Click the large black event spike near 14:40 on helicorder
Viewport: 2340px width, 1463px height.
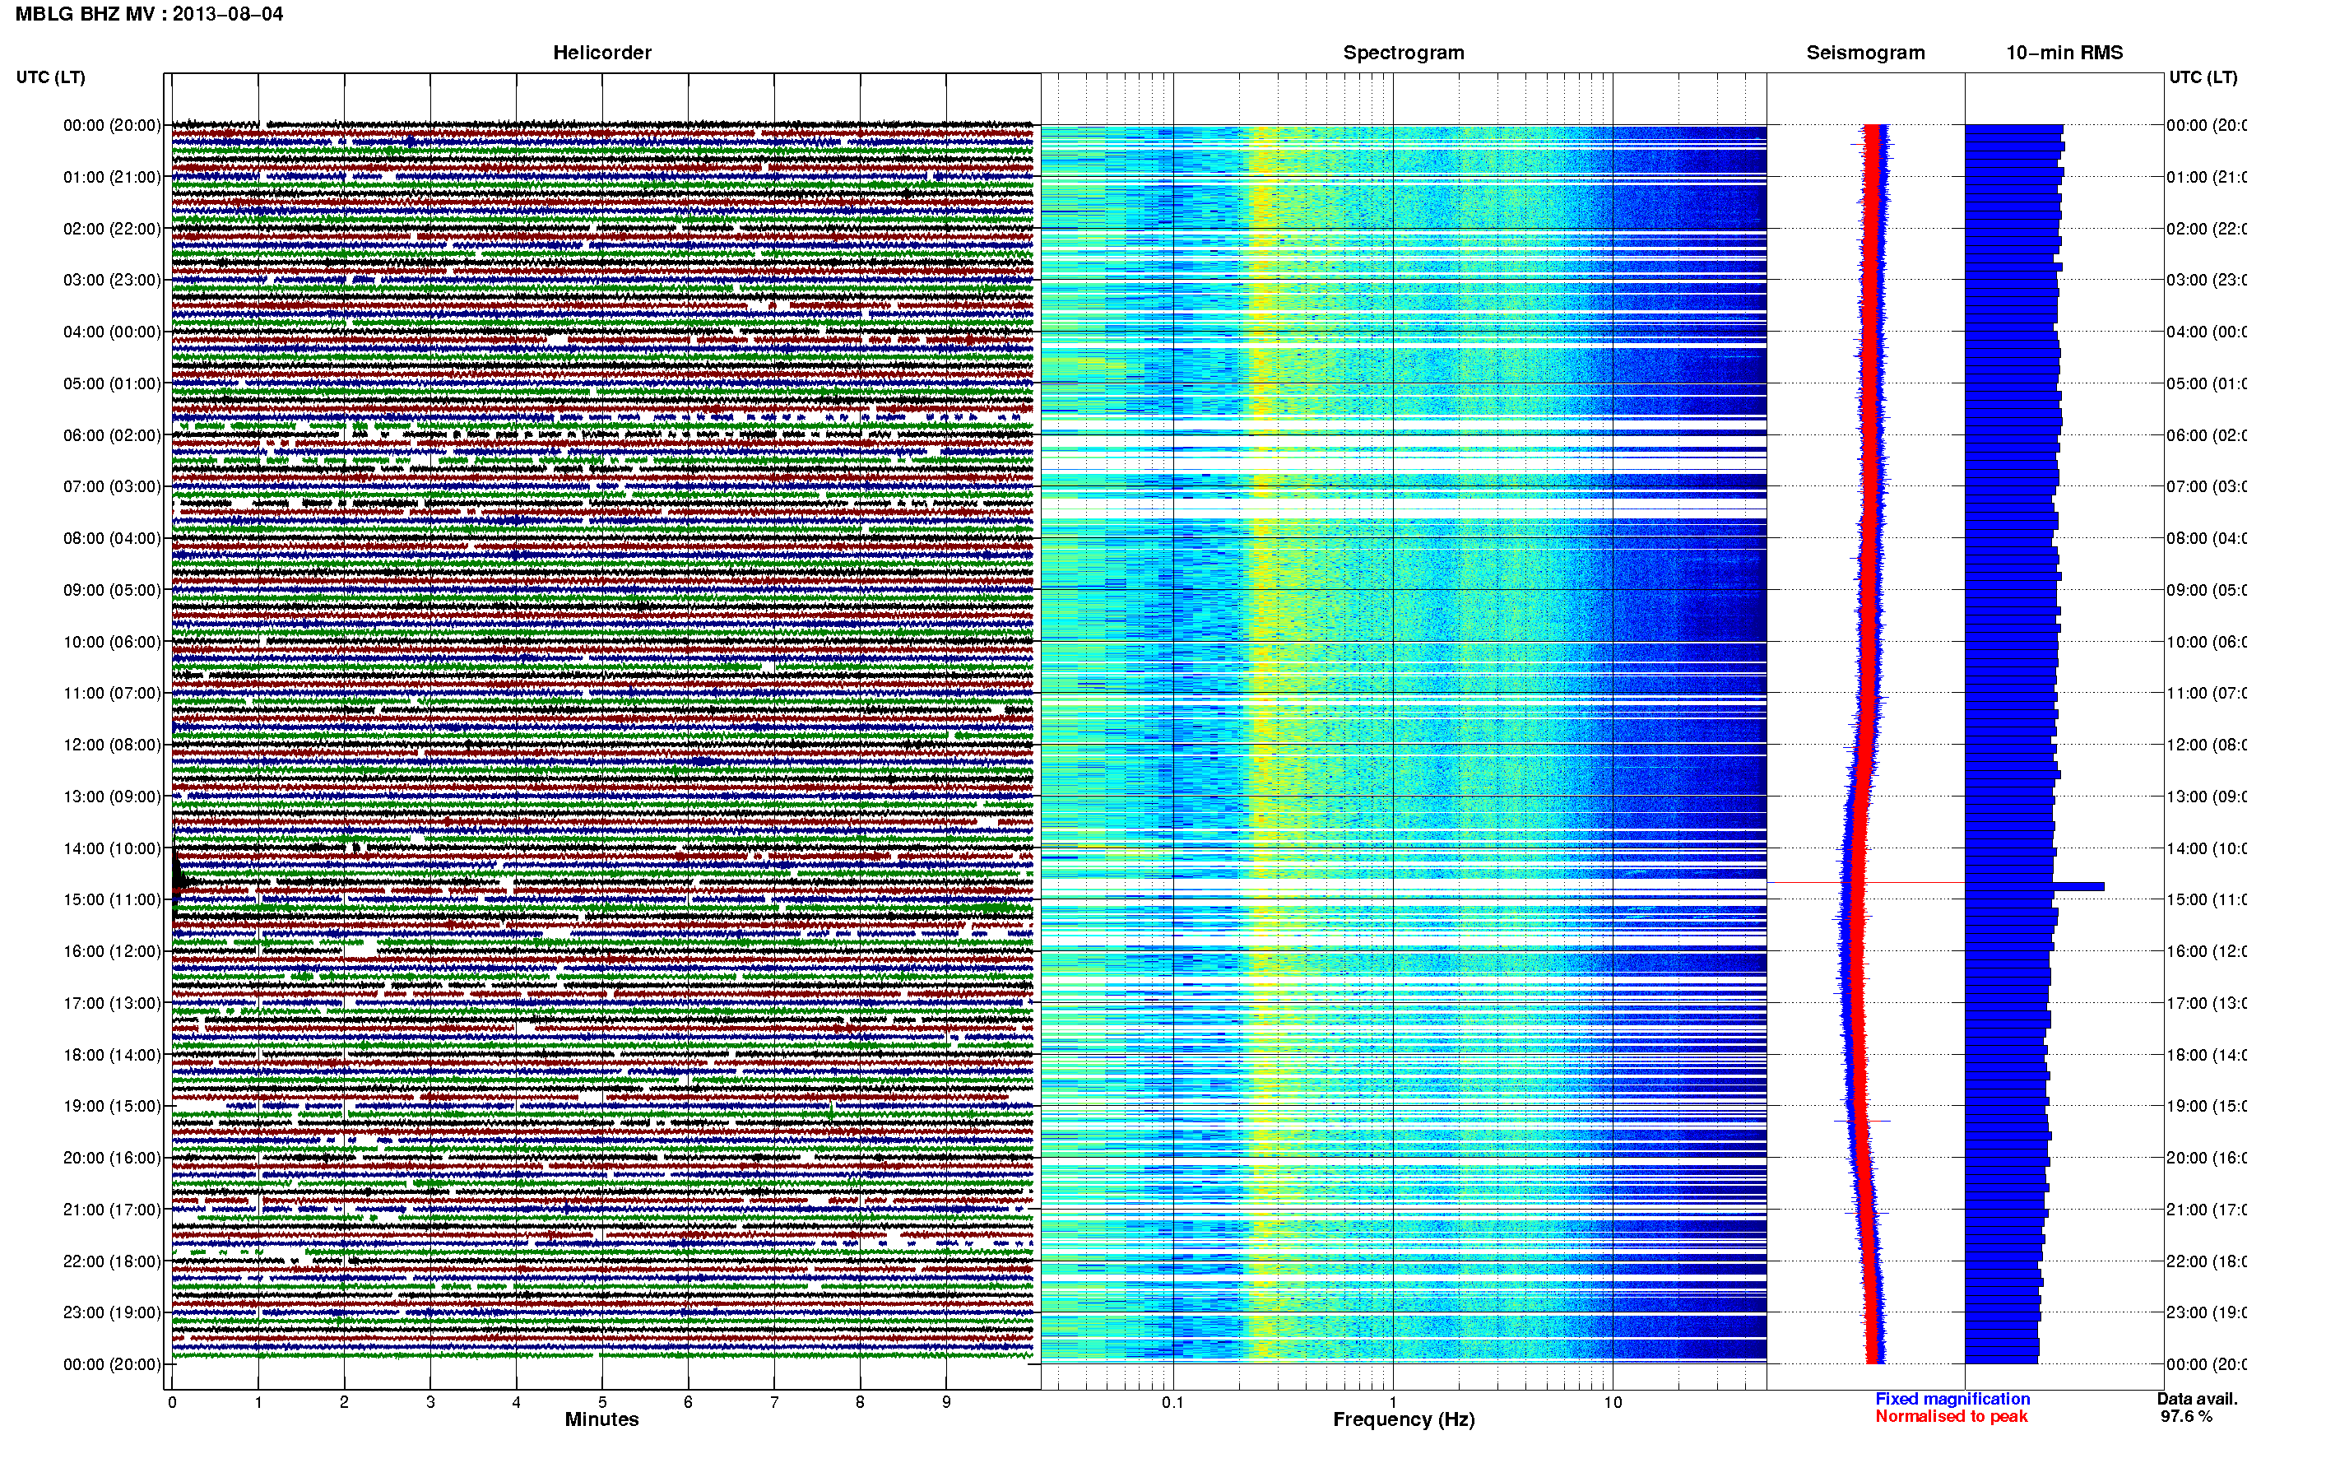[x=178, y=880]
